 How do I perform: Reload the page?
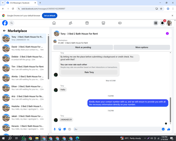[x=13, y=9]
